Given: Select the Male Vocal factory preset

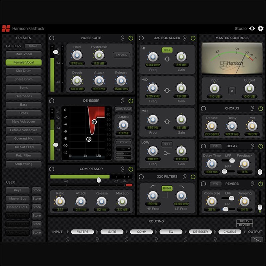Looking at the screenshot, I should pos(24,54).
